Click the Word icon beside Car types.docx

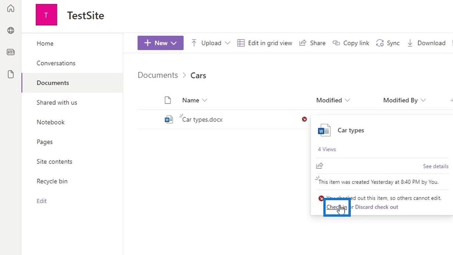click(169, 120)
